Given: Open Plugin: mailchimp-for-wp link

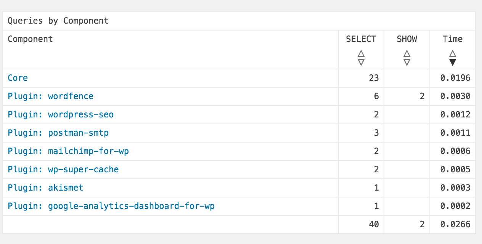Looking at the screenshot, I should point(68,151).
